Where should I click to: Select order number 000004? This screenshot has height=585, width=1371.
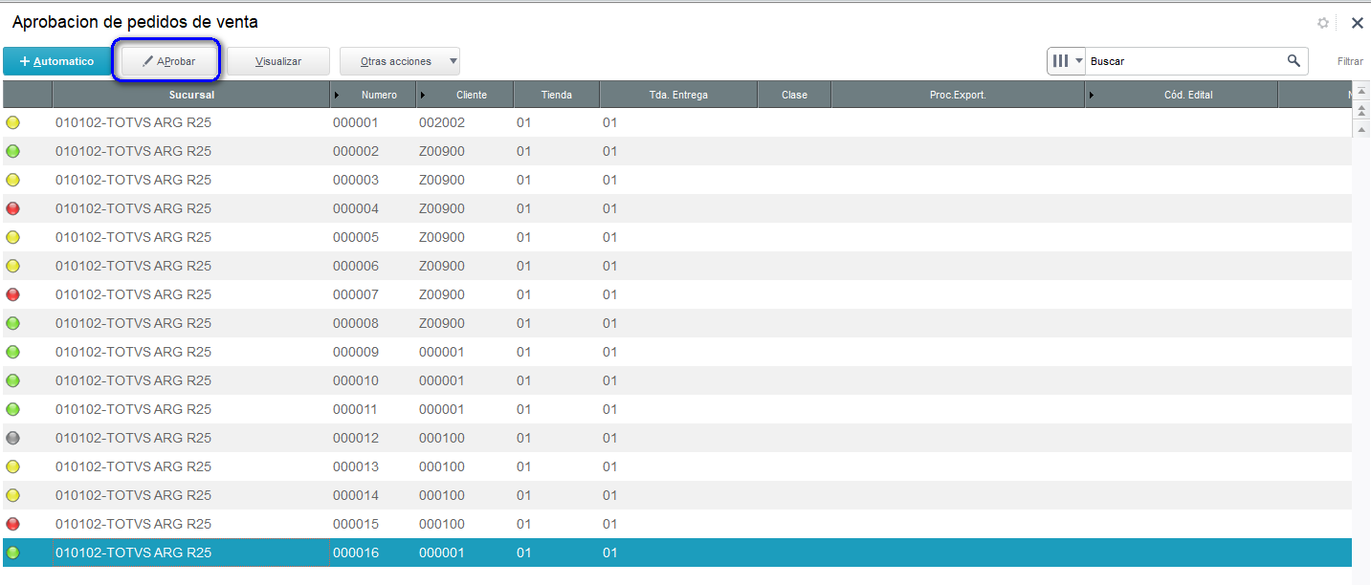coord(356,208)
